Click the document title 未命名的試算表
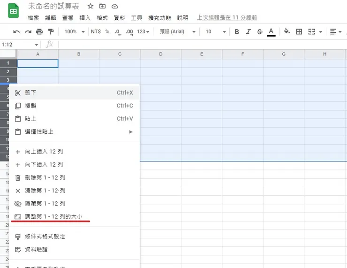347x268 pixels. (53, 6)
